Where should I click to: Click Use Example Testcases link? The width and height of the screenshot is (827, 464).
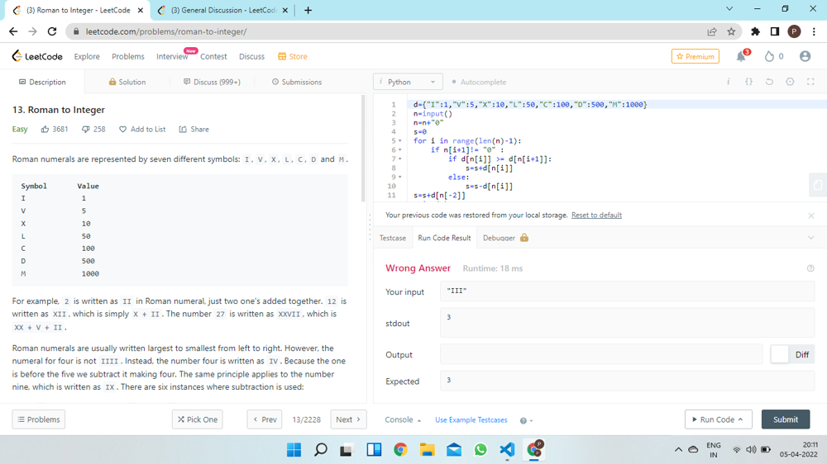(x=471, y=419)
